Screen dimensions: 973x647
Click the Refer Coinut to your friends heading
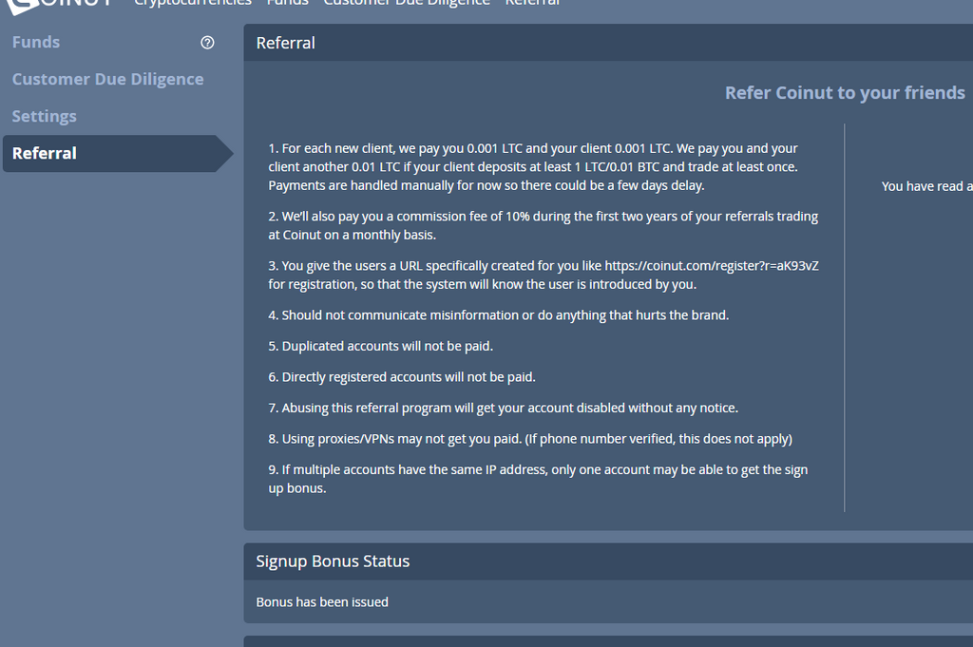[845, 93]
